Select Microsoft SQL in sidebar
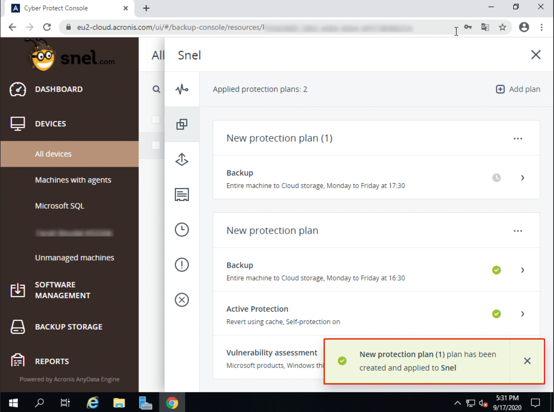Viewport: 554px width, 412px height. point(60,206)
